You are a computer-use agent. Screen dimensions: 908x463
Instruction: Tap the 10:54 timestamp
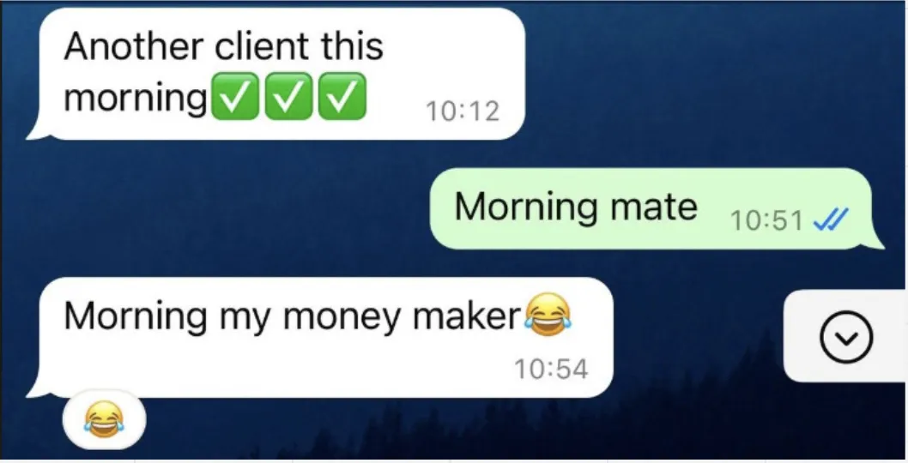click(x=551, y=370)
